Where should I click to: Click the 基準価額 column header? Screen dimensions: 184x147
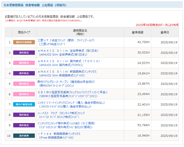137,32
